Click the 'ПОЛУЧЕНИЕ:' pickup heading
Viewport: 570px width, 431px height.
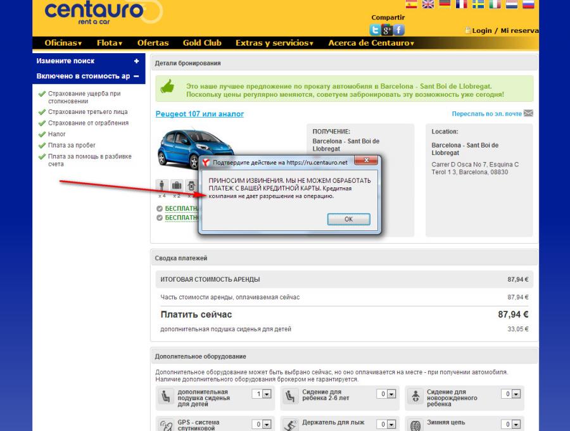[331, 132]
